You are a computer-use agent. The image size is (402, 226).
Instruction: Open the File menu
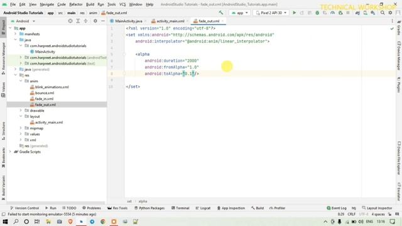13,4
